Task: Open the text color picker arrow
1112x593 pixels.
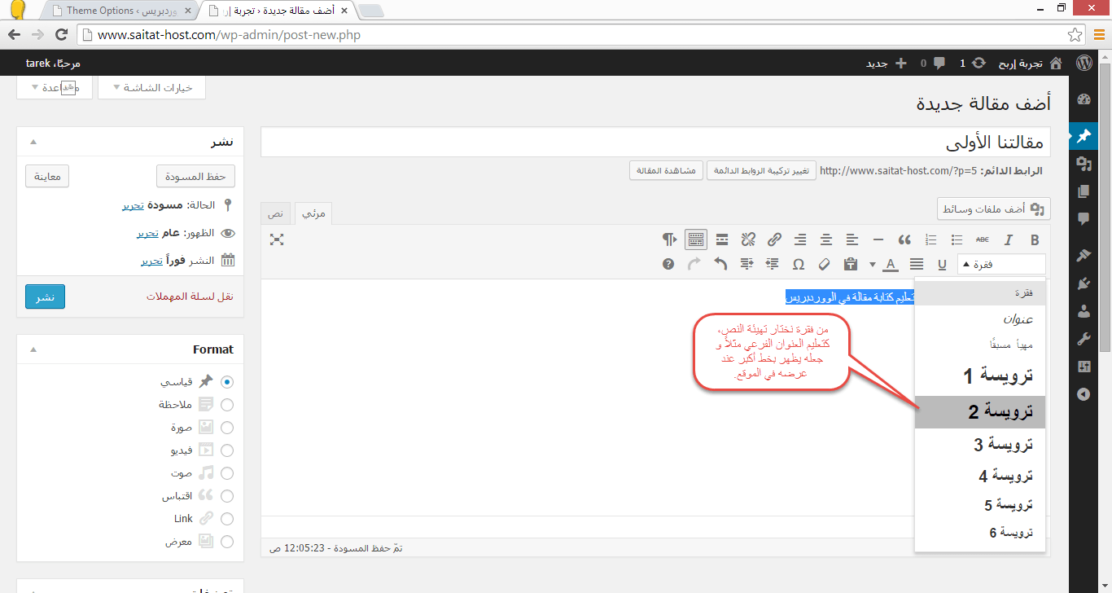Action: pyautogui.click(x=873, y=264)
